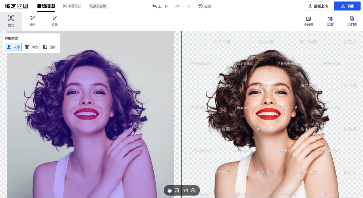Screen dimensions: 363x198
Task: Activate the hand pan tool
Action: point(169,190)
